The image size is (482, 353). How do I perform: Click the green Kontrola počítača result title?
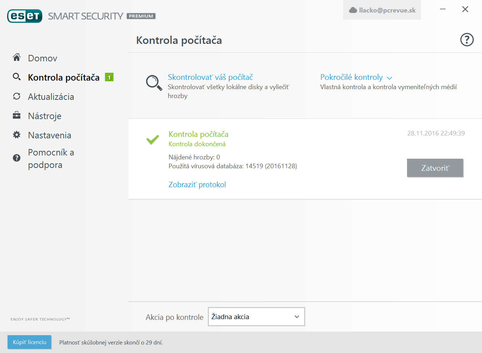click(x=199, y=134)
